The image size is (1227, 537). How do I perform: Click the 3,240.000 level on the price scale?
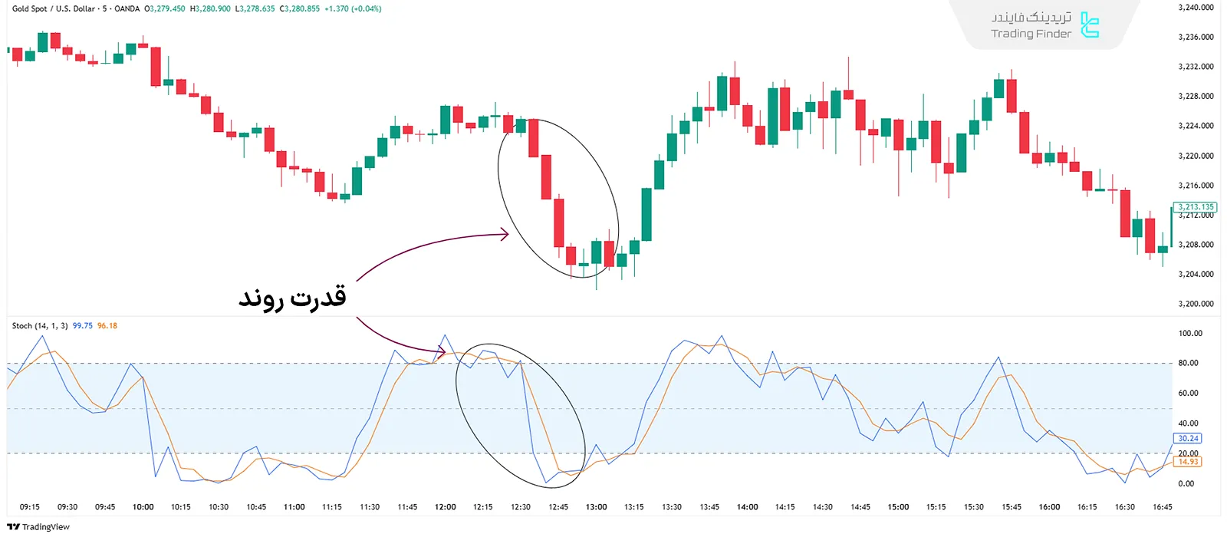pos(1196,8)
